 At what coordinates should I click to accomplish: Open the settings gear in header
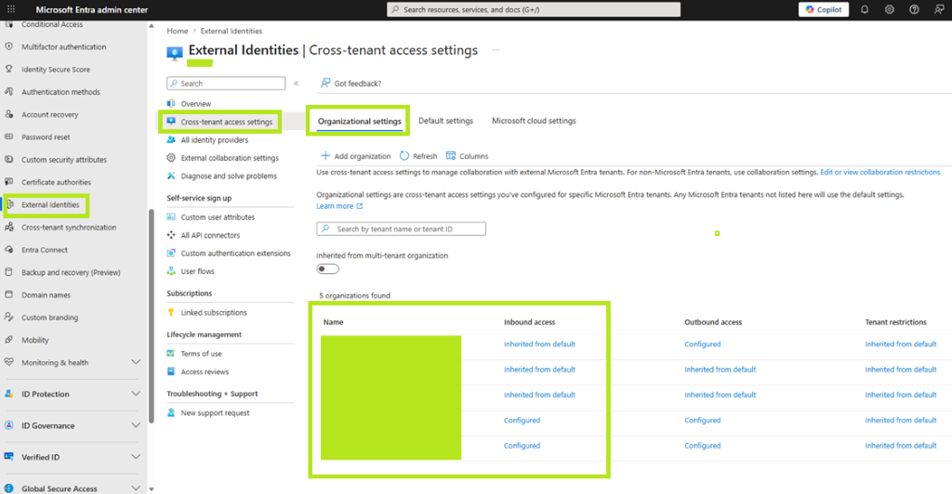(x=890, y=9)
